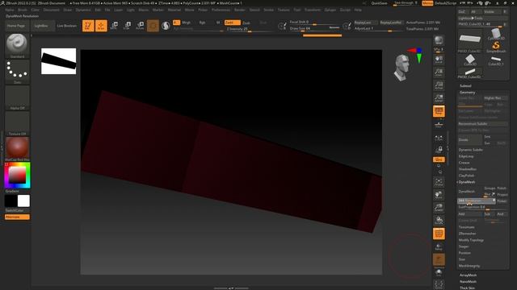This screenshot has height=290, width=517.
Task: Toggle the orange Qxyz rotation button
Action: coord(439,159)
